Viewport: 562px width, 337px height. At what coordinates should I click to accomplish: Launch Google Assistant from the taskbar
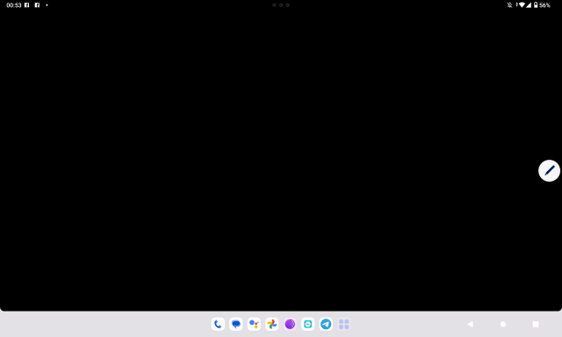tap(254, 324)
